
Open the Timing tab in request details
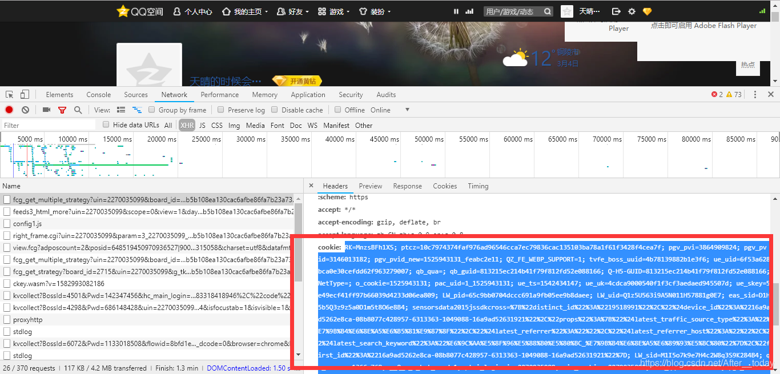click(478, 186)
